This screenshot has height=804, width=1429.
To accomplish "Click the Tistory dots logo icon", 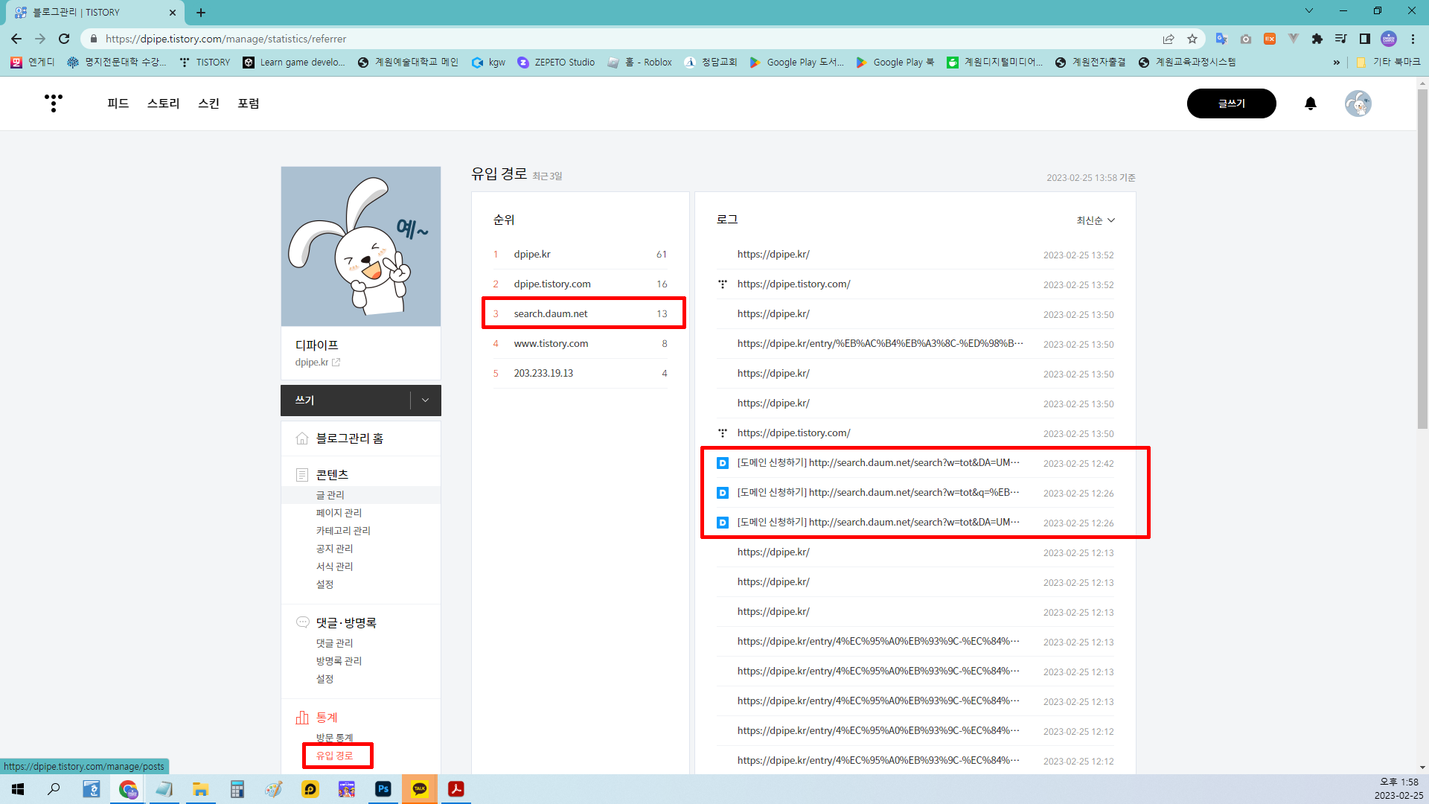I will tap(53, 103).
